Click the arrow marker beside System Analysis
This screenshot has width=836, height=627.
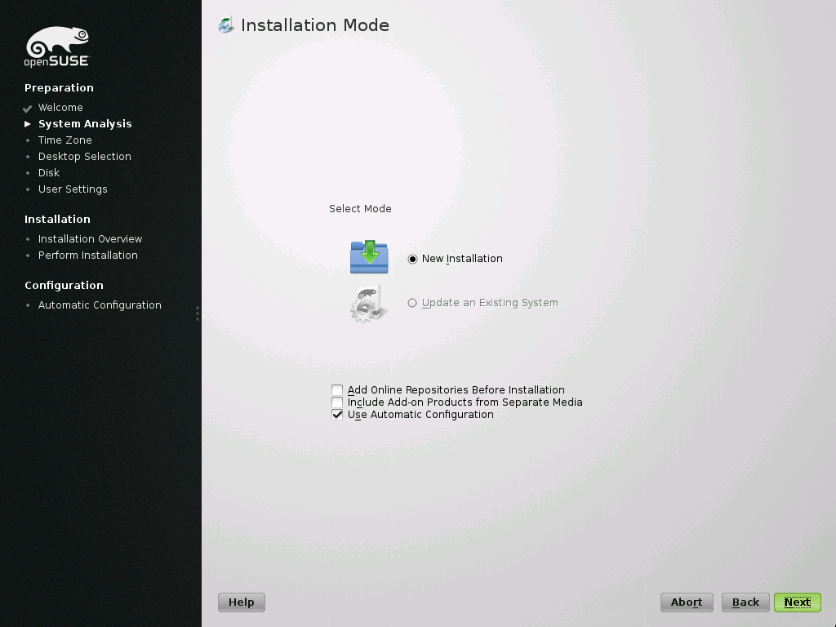(x=28, y=124)
